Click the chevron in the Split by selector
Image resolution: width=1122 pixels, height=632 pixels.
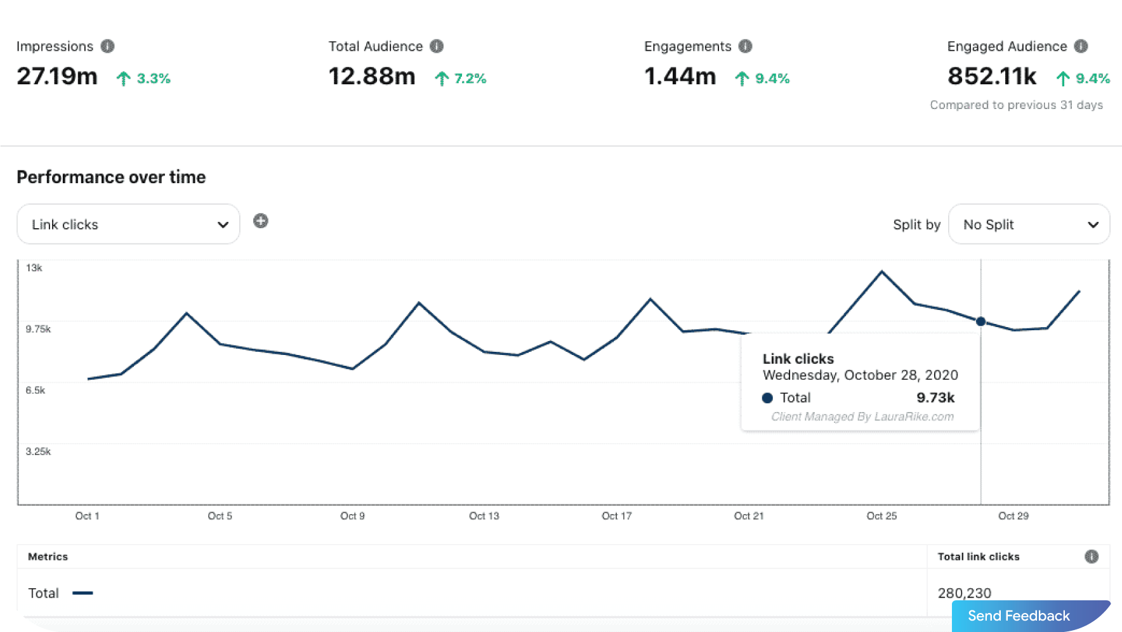coord(1093,224)
